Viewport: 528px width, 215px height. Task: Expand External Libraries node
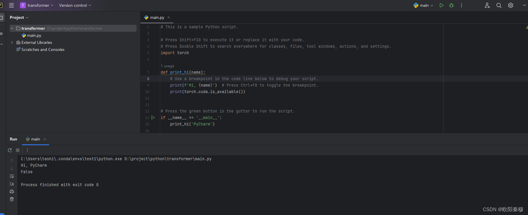pyautogui.click(x=12, y=42)
